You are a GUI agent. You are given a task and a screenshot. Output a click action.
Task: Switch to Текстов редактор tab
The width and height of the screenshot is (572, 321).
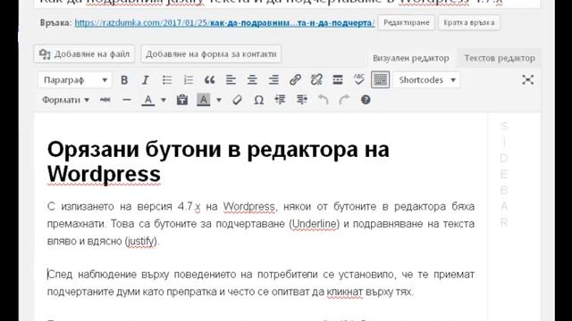point(500,58)
